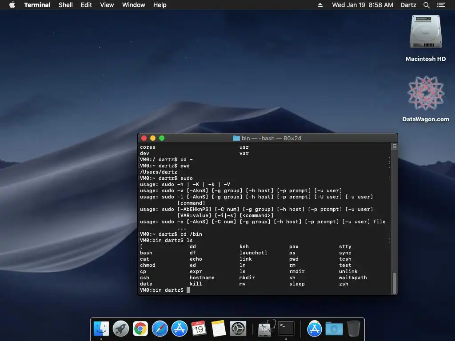The width and height of the screenshot is (455, 341).
Task: Open the View menu
Action: pos(107,5)
